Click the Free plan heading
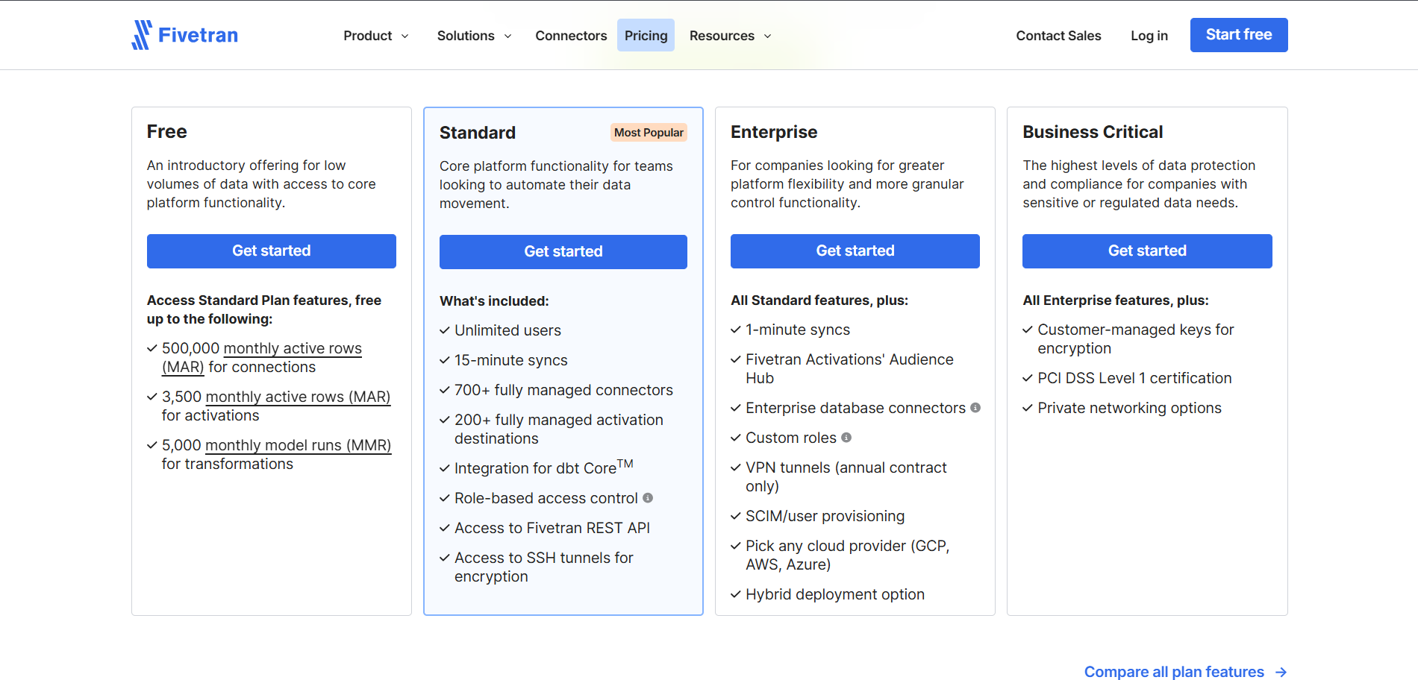1418x680 pixels. pyautogui.click(x=167, y=132)
